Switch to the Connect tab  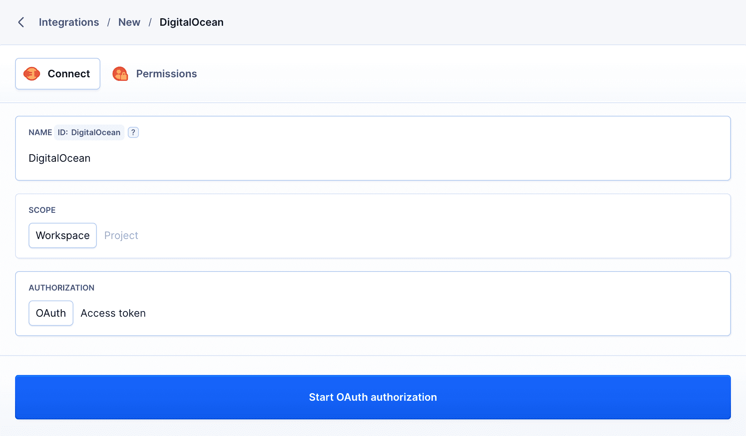click(58, 74)
